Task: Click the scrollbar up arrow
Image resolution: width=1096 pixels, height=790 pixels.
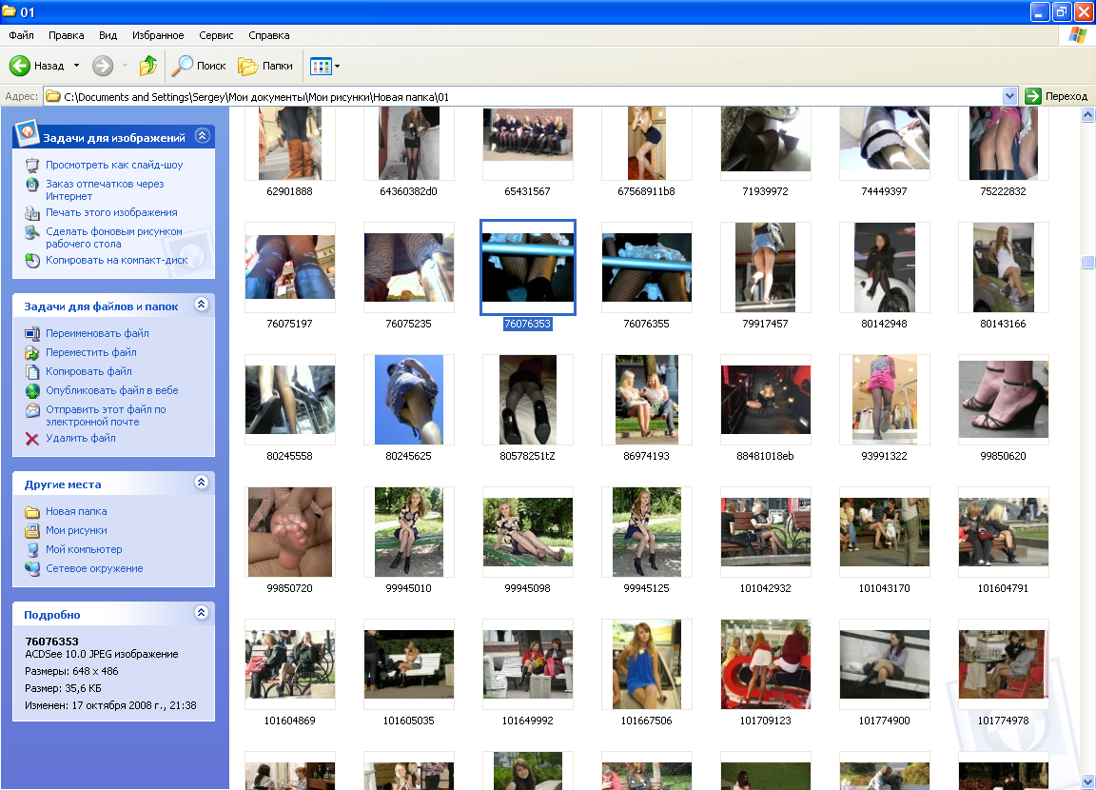Action: 1087,114
